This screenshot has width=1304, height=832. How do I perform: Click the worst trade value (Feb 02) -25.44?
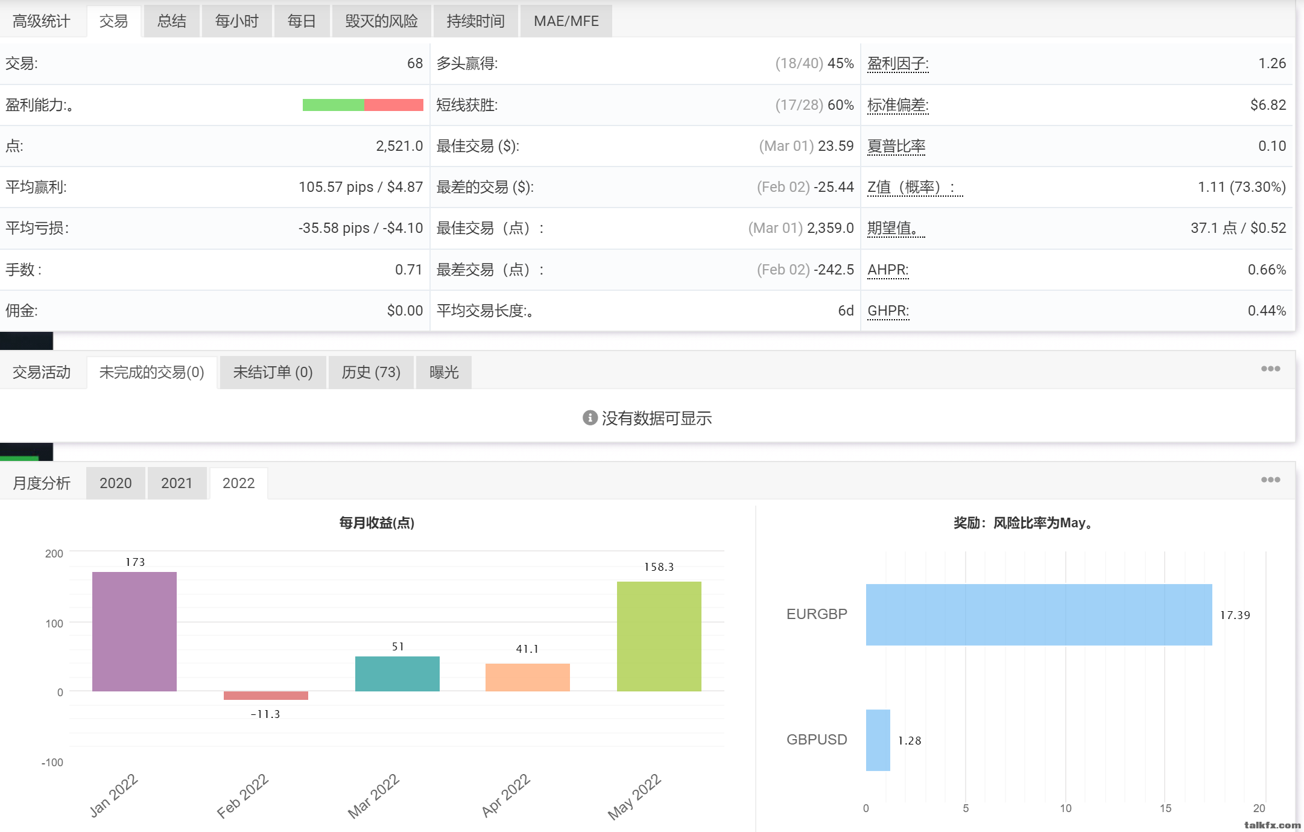click(805, 187)
